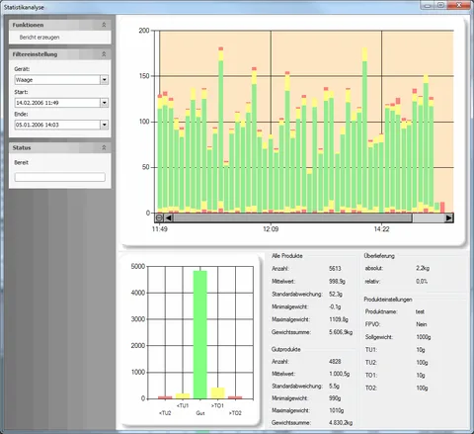Click the Anzahl value 5613
The height and width of the screenshot is (434, 474).
click(335, 269)
